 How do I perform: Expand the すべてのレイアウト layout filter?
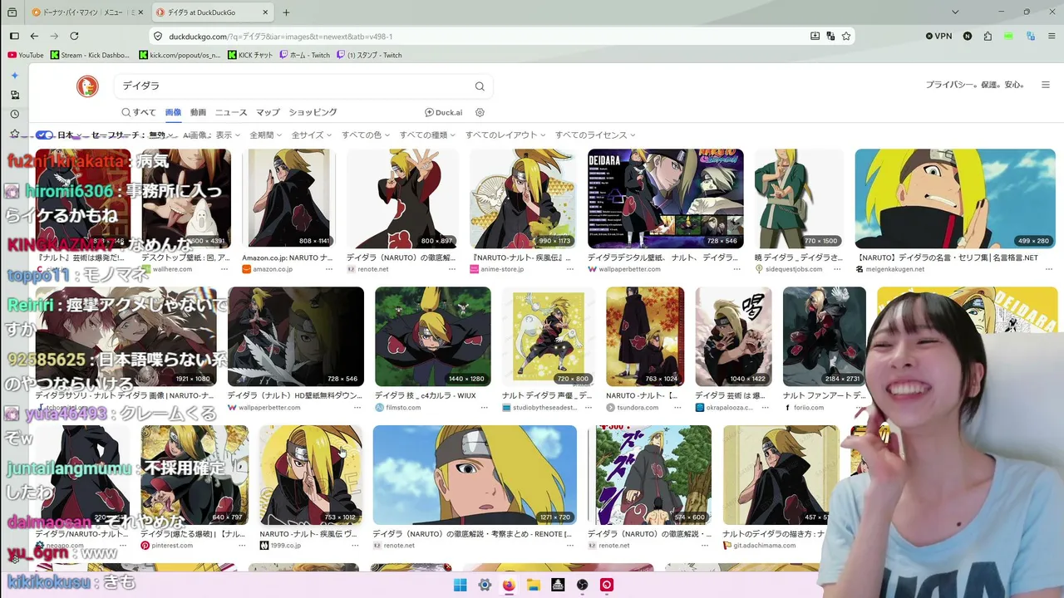pyautogui.click(x=505, y=135)
